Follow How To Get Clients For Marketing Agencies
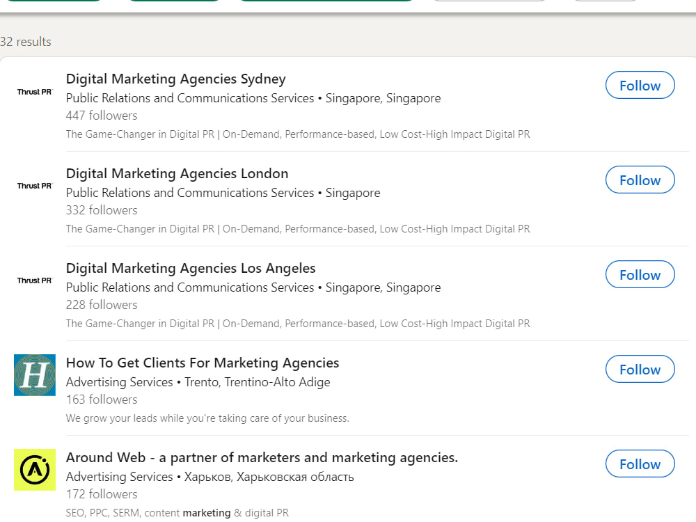Image resolution: width=696 pixels, height=522 pixels. click(x=640, y=369)
